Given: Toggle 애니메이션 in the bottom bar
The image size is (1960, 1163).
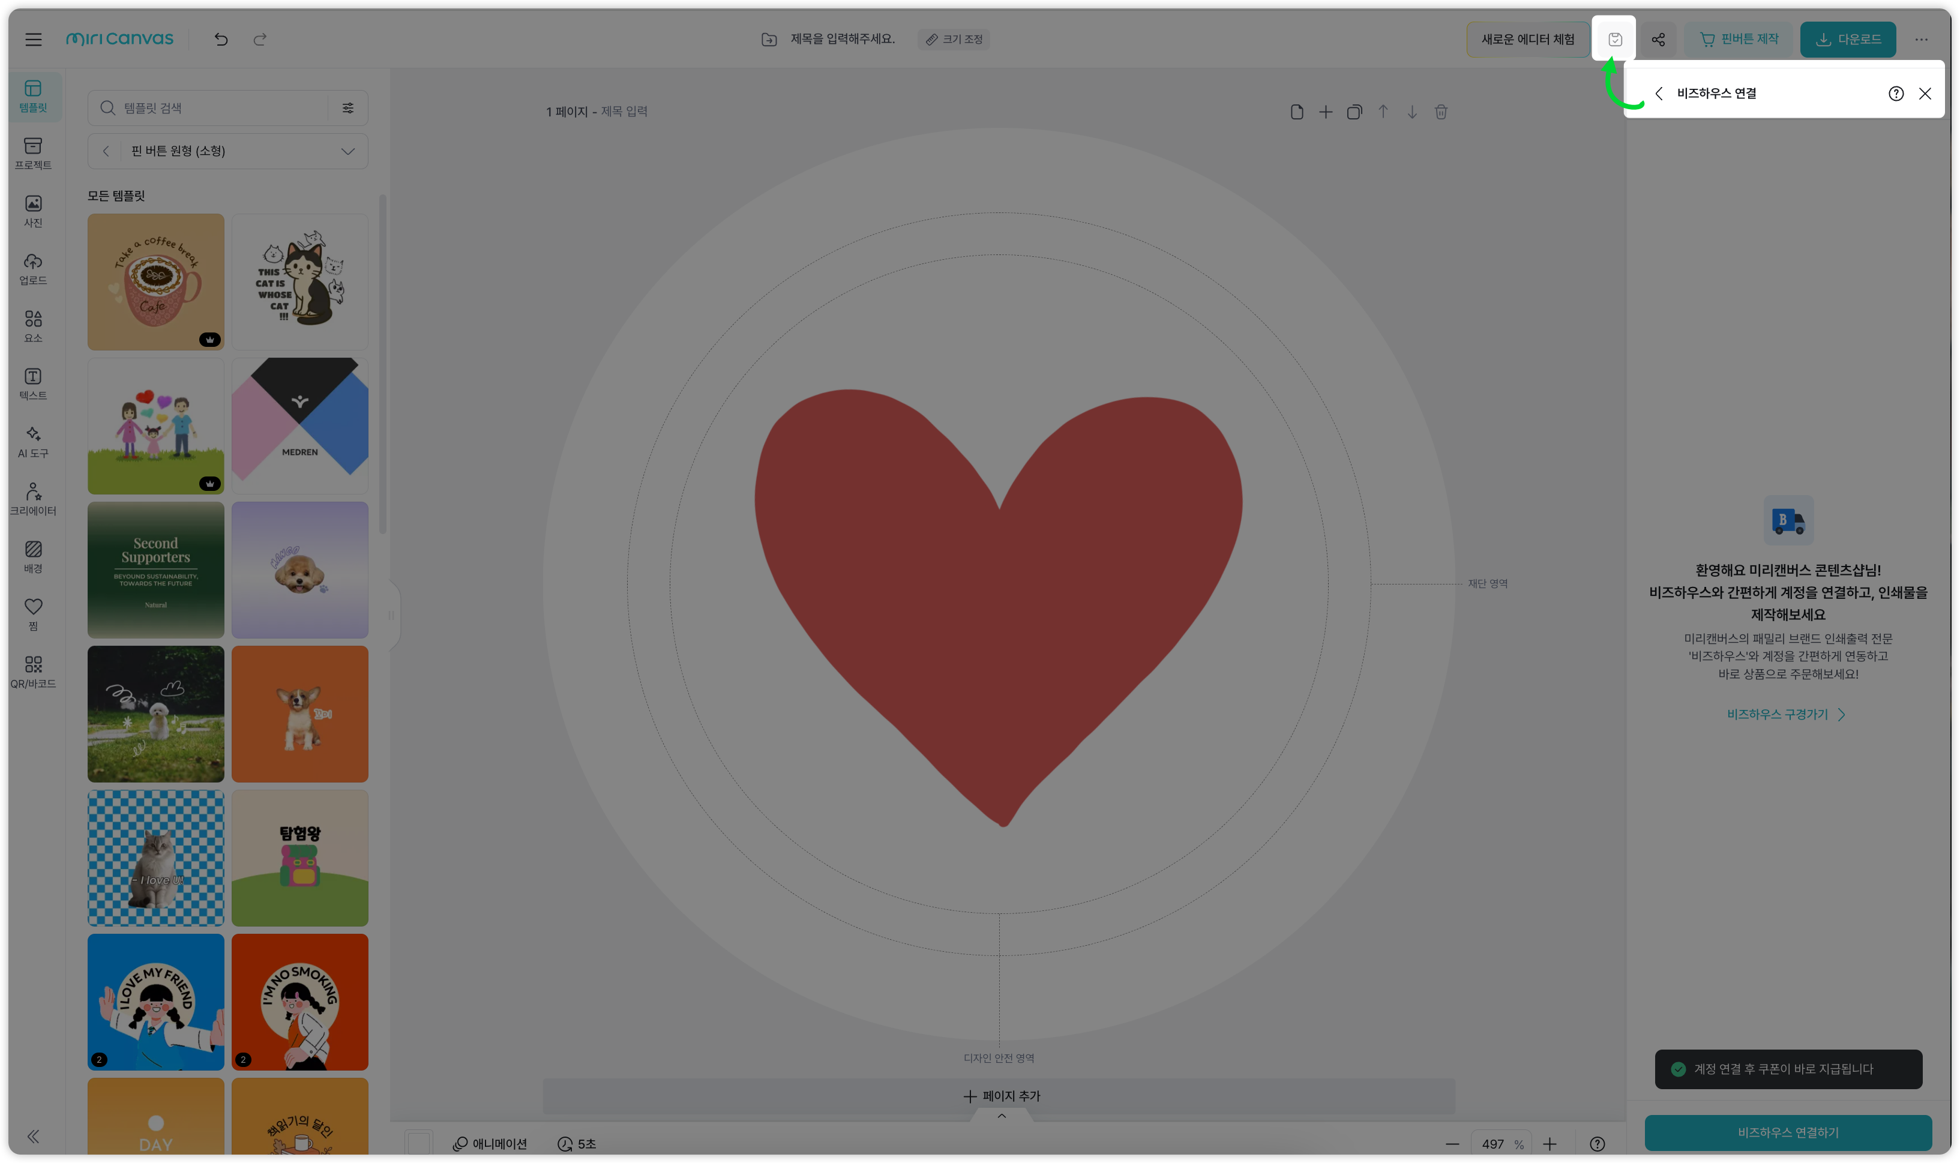Looking at the screenshot, I should pyautogui.click(x=490, y=1143).
